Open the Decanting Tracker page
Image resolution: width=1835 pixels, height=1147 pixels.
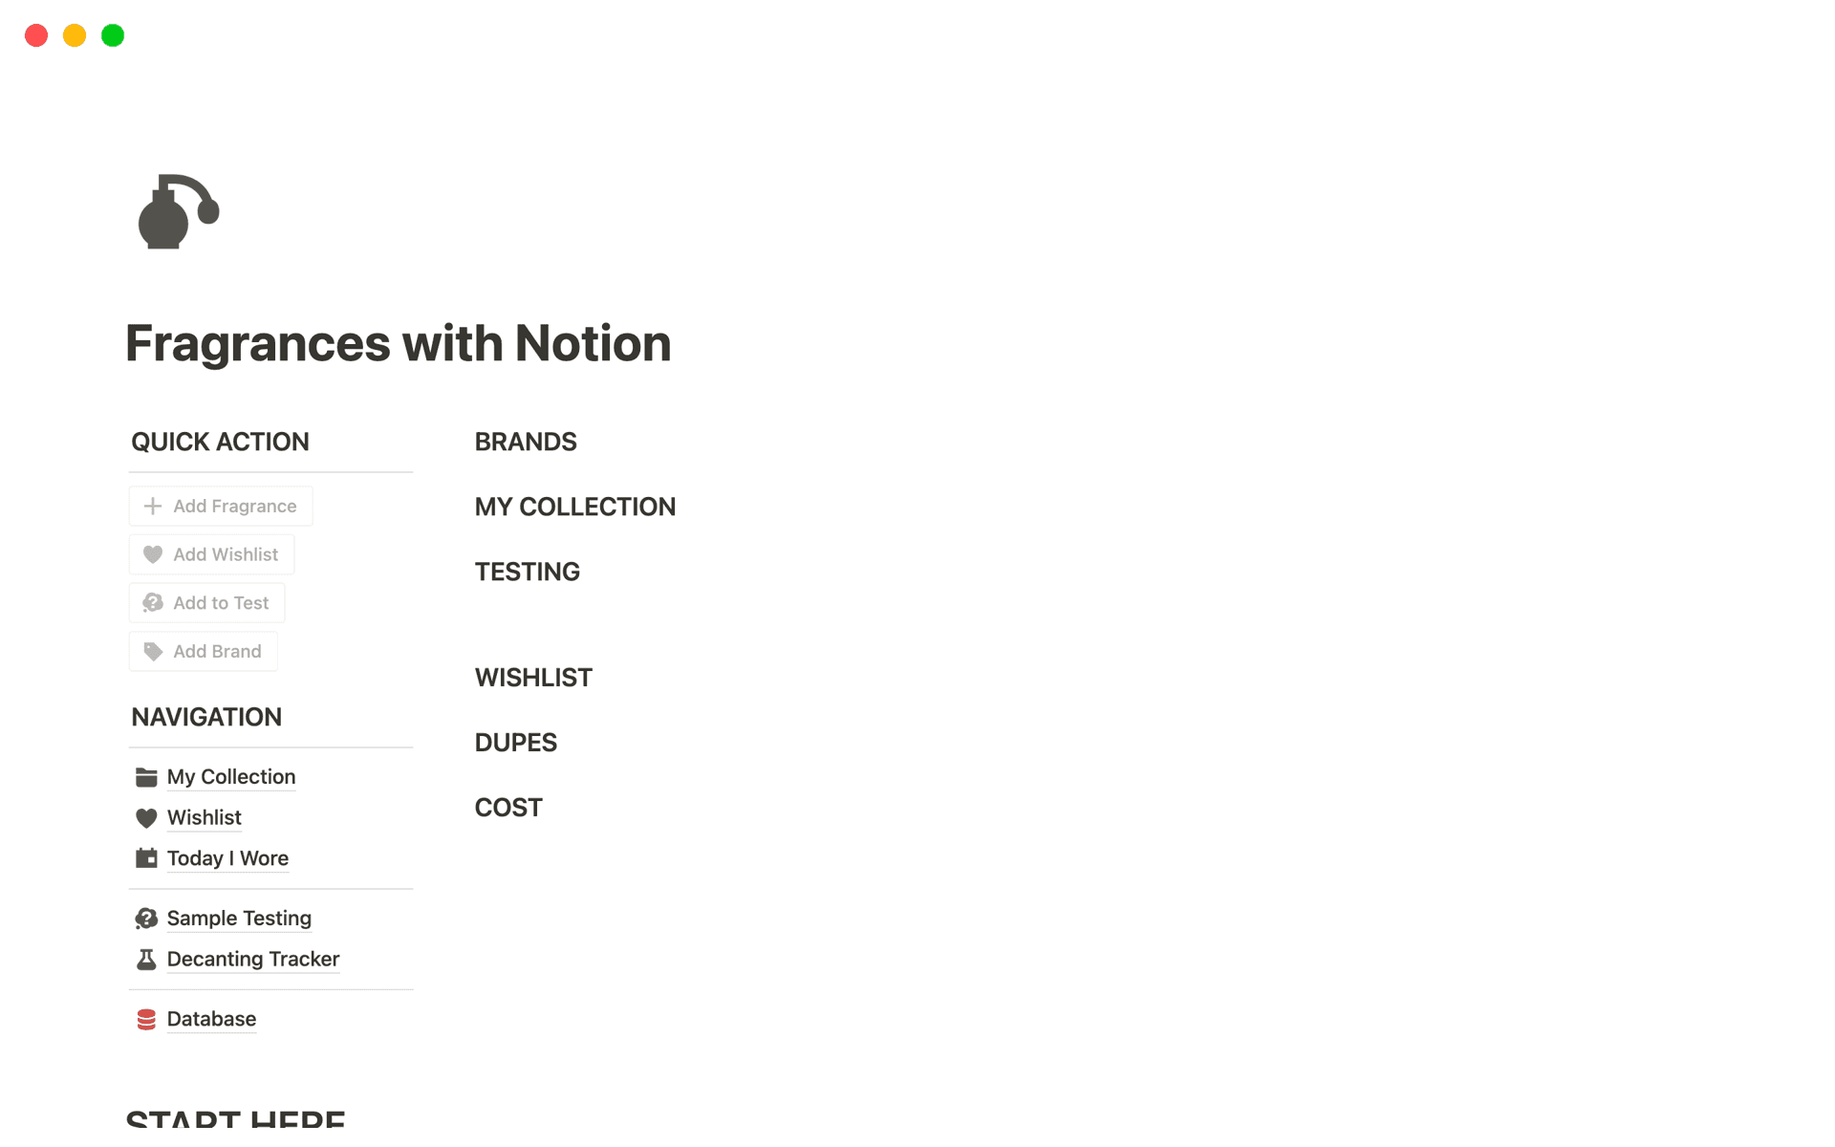[252, 959]
